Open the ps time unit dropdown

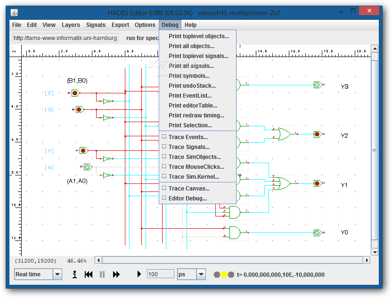[x=201, y=274]
